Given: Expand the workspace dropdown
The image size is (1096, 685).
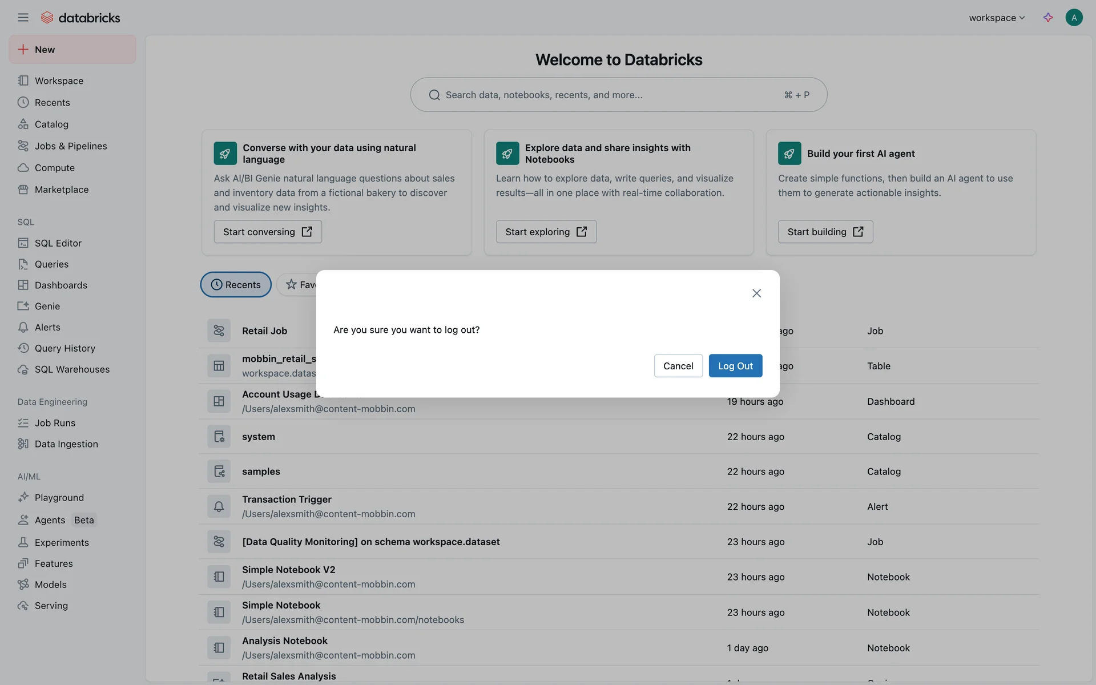Looking at the screenshot, I should (997, 18).
